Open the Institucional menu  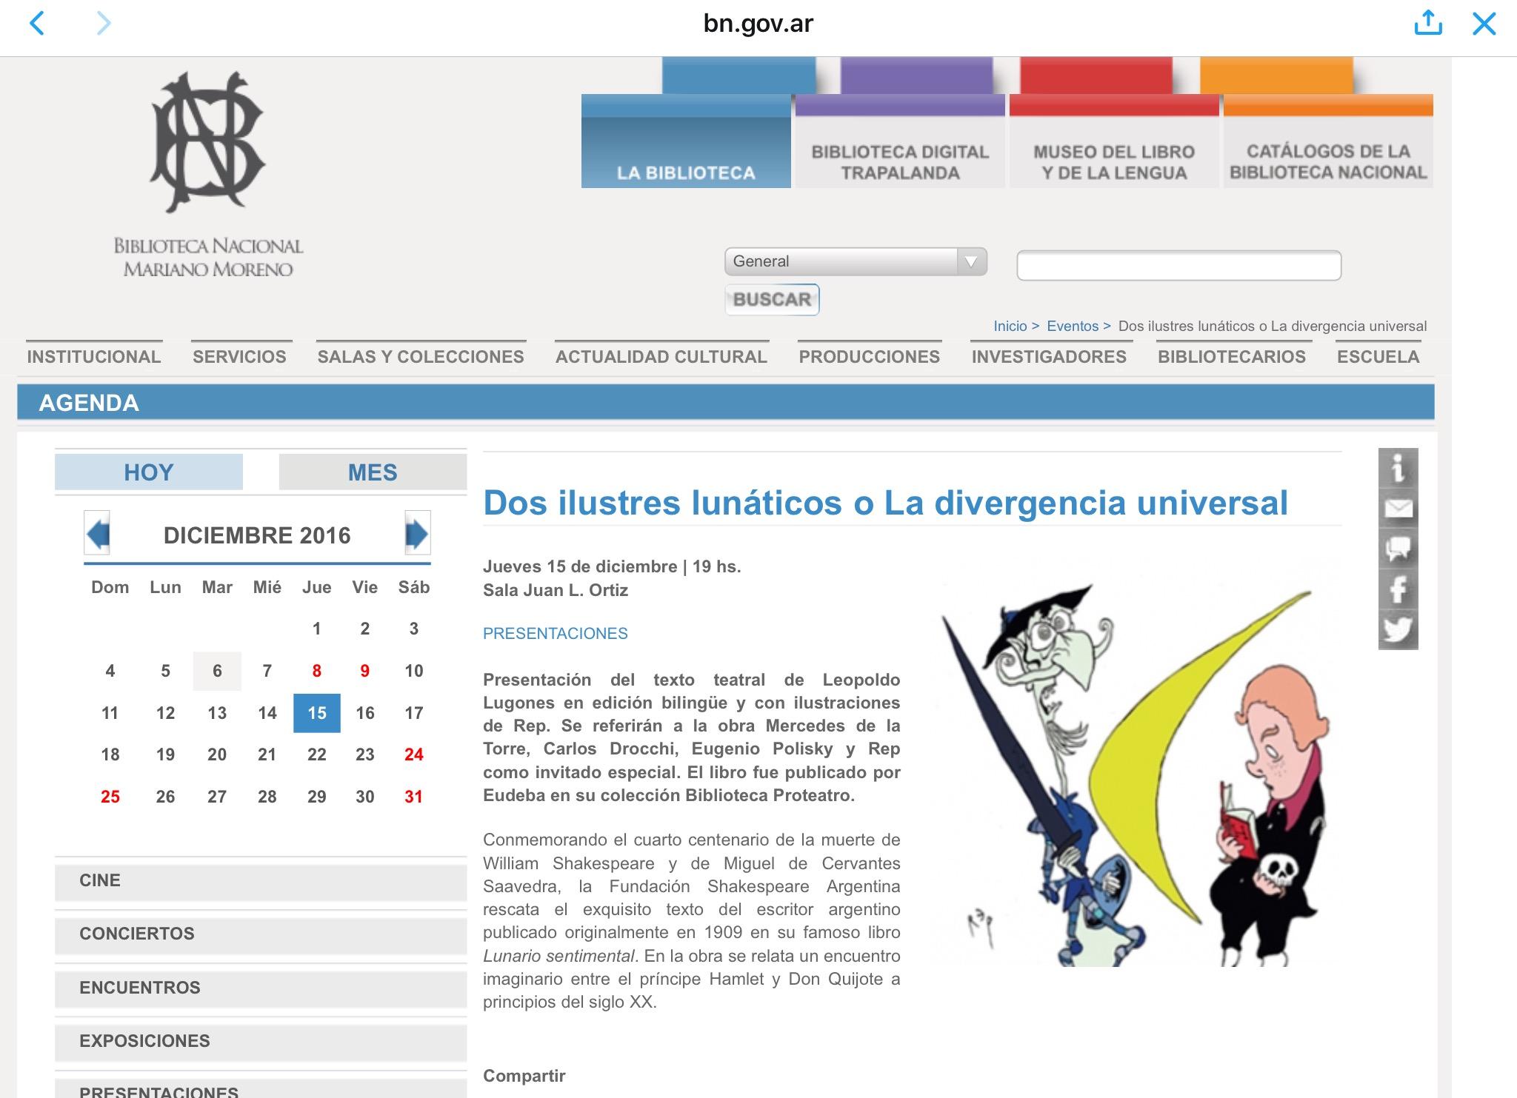tap(94, 357)
